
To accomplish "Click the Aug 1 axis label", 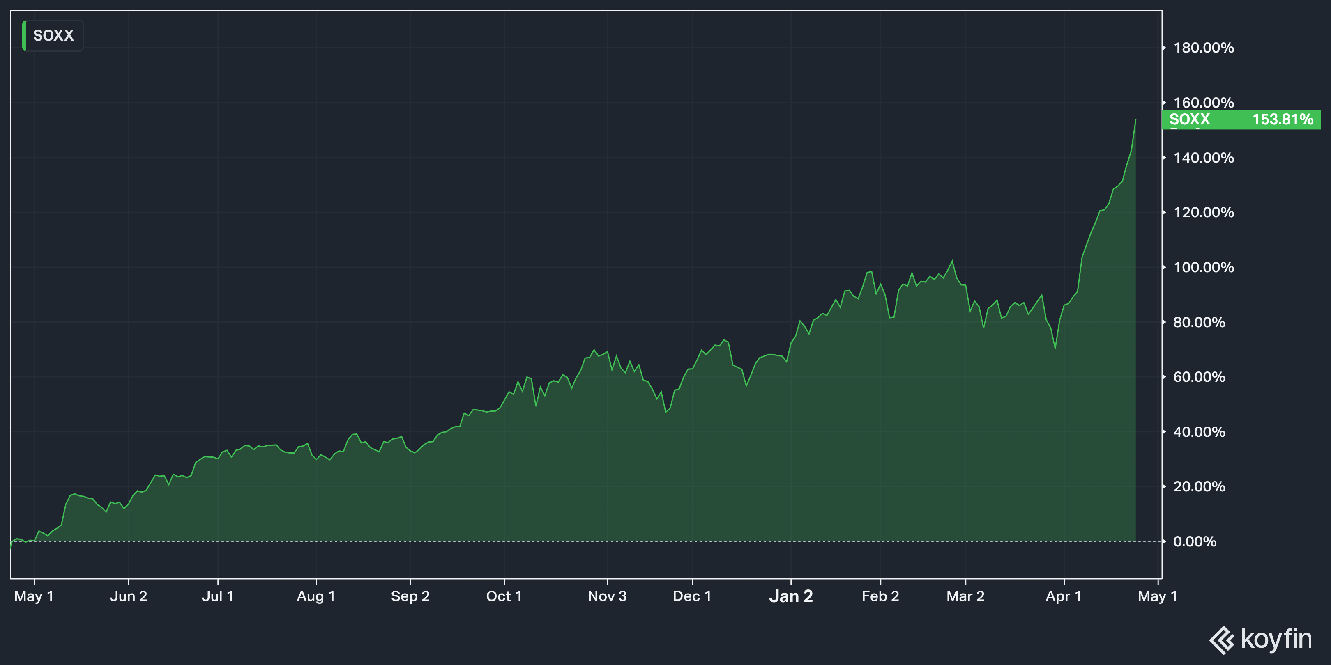I will click(315, 596).
